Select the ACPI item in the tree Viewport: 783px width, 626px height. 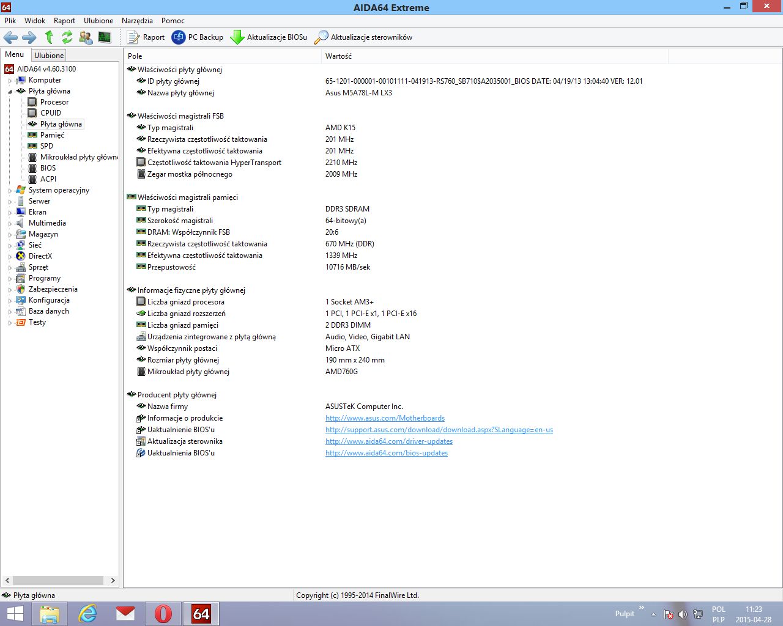click(x=48, y=179)
